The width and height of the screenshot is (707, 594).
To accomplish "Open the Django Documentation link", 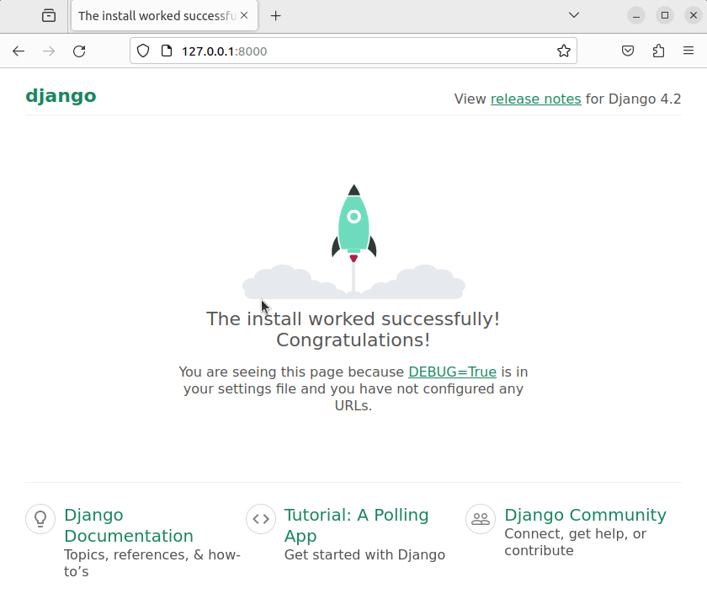I will pyautogui.click(x=129, y=526).
